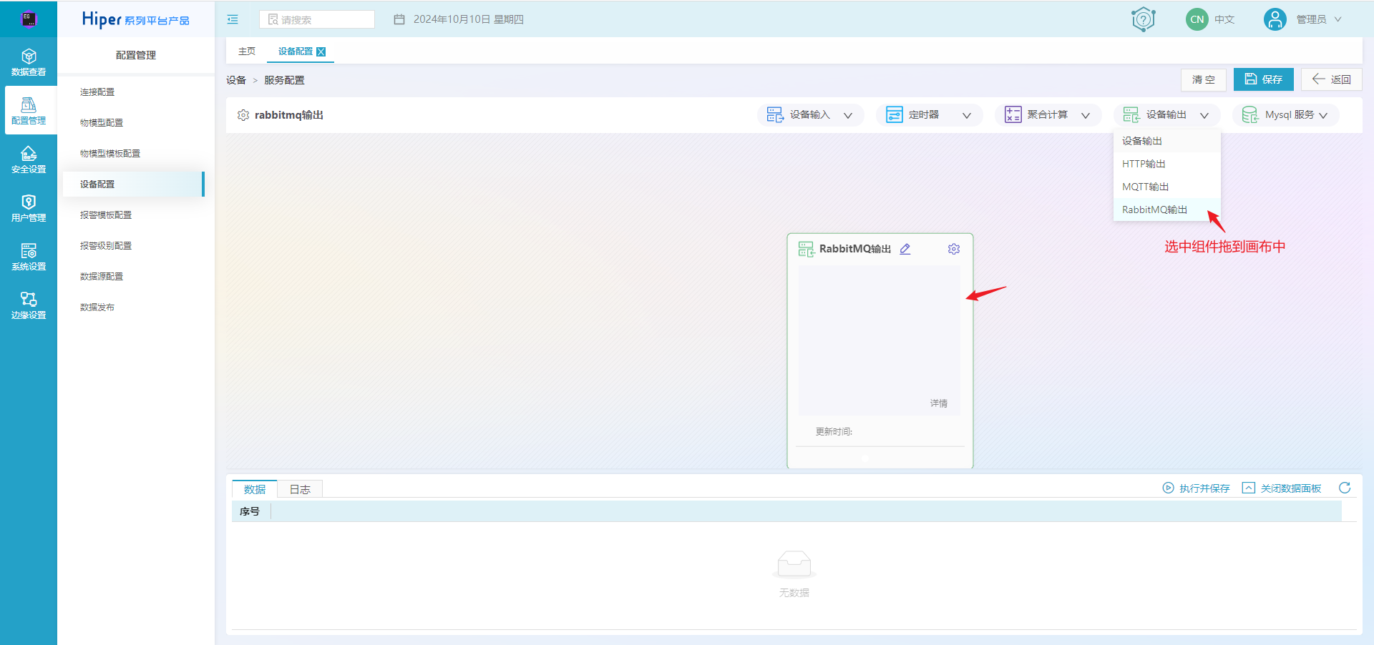Click the 定时器 component icon
The height and width of the screenshot is (645, 1374).
click(x=895, y=115)
